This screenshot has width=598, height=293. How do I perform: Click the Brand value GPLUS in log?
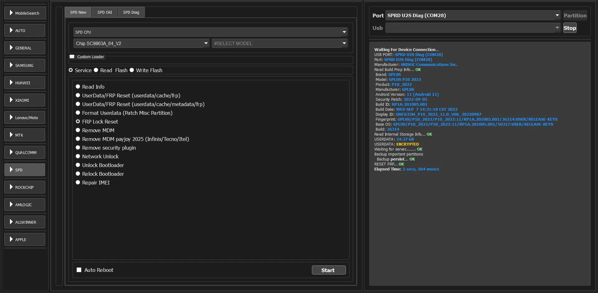395,75
